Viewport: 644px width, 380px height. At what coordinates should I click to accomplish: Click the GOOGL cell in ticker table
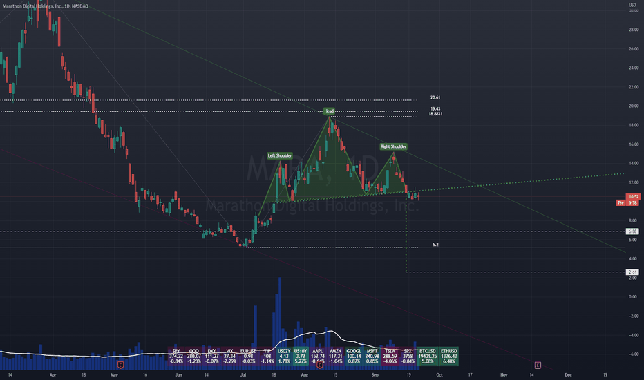tap(354, 357)
